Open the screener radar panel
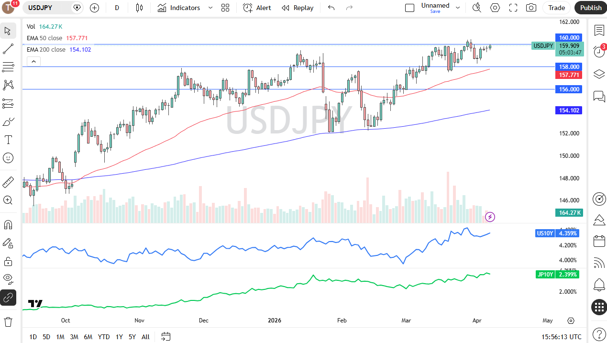The width and height of the screenshot is (607, 343). point(599,199)
